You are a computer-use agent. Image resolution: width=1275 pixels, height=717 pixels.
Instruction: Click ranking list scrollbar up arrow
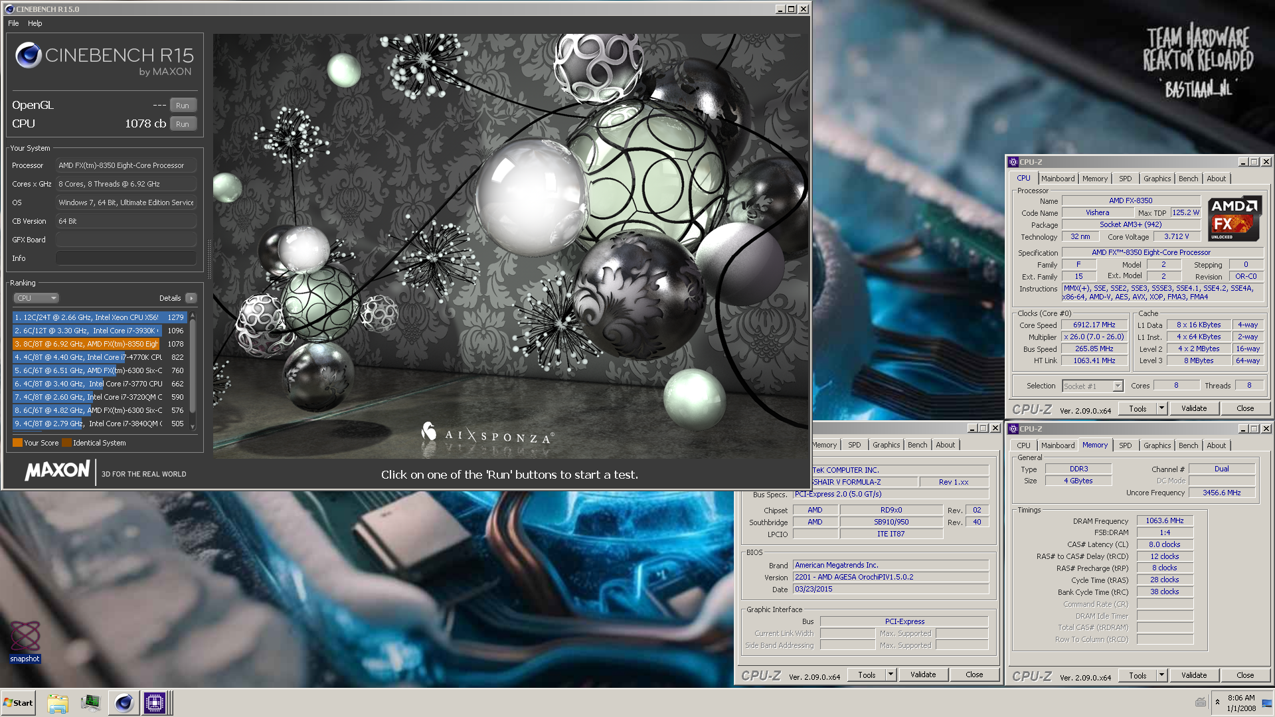tap(193, 315)
